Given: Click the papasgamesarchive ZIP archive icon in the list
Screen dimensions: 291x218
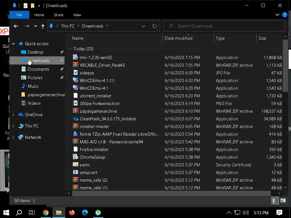Looking at the screenshot, I should 75,111.
